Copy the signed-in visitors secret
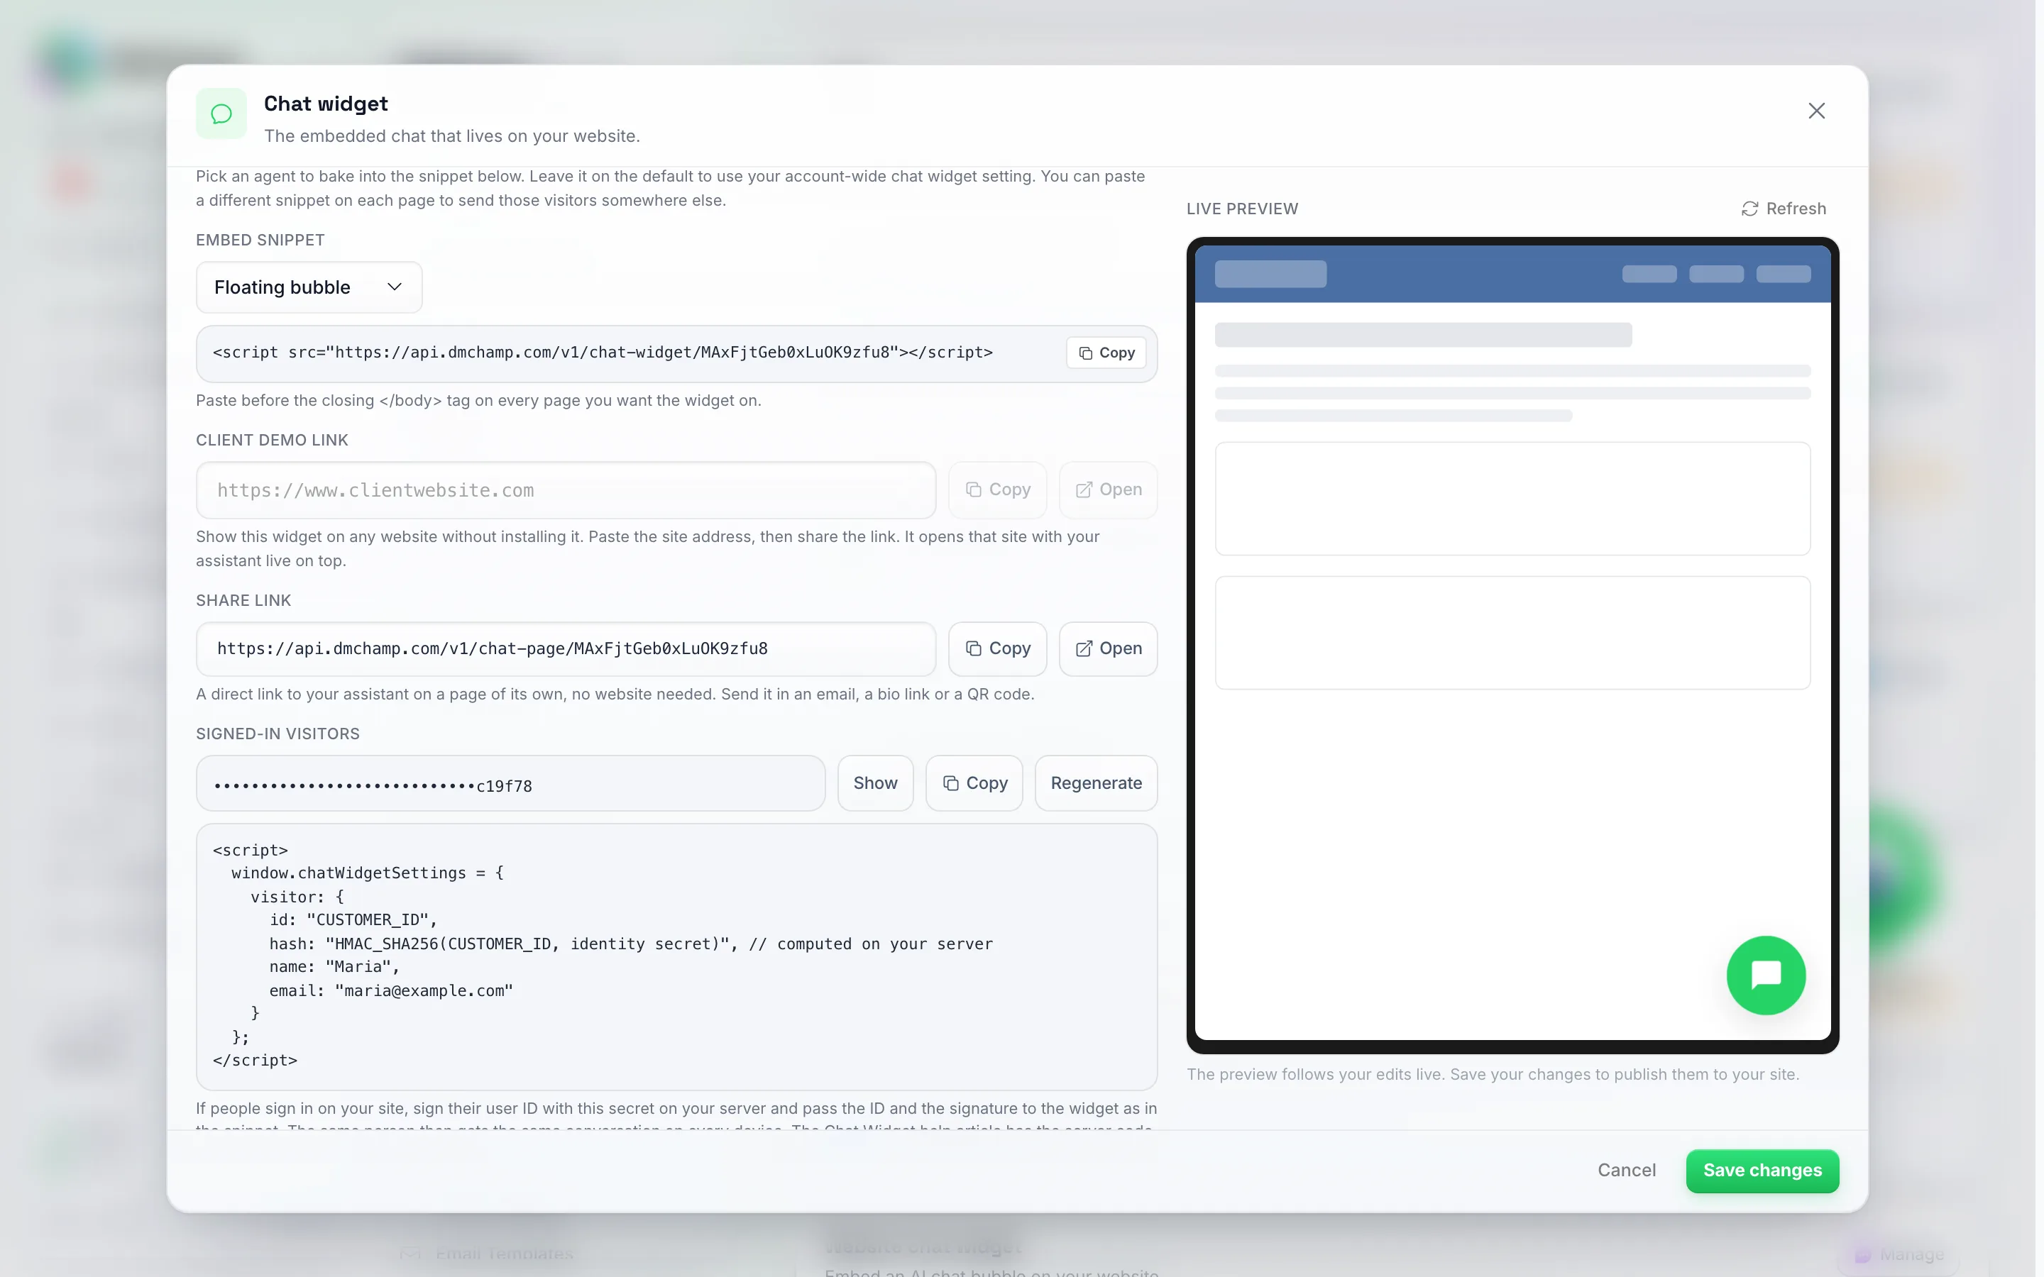 [x=974, y=784]
